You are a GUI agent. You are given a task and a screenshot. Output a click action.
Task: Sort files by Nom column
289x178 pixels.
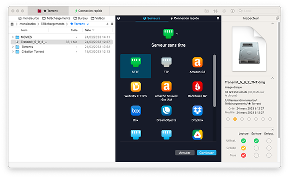coord(24,30)
